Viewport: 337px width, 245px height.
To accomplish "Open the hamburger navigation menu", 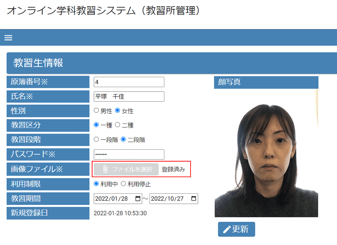I will click(x=8, y=38).
